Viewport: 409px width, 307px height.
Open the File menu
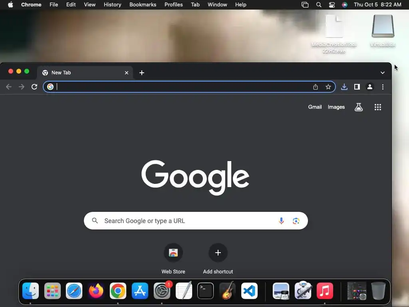[54, 5]
